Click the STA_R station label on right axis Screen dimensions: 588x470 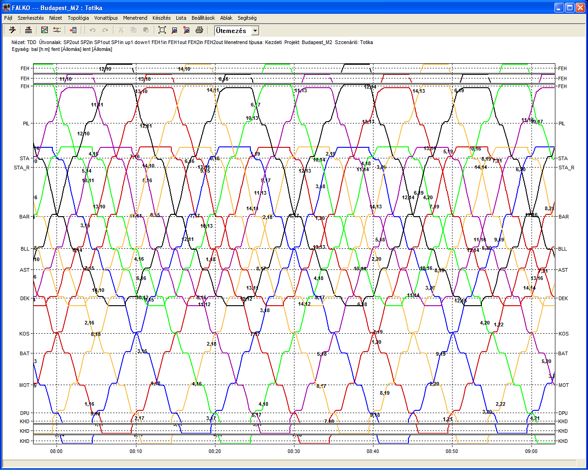click(566, 168)
